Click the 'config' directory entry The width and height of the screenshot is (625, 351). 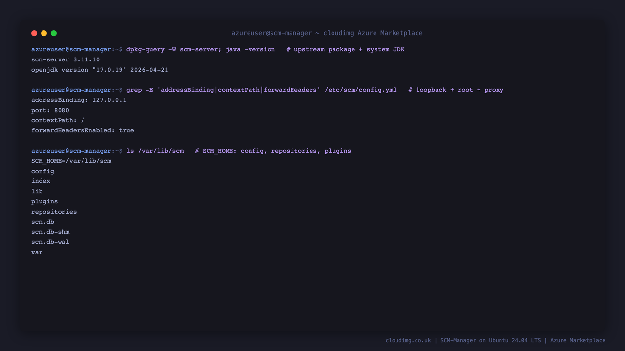pyautogui.click(x=42, y=171)
